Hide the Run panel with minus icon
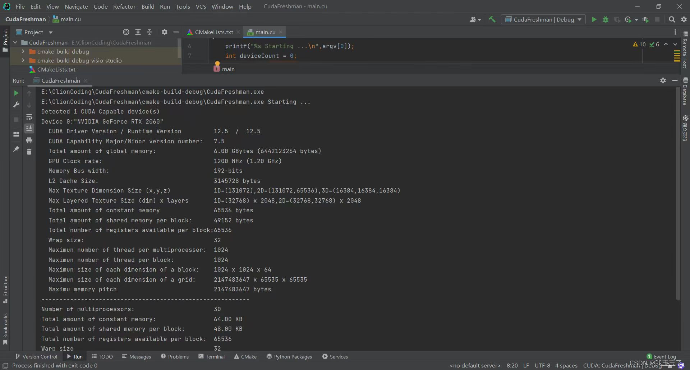 pyautogui.click(x=675, y=80)
